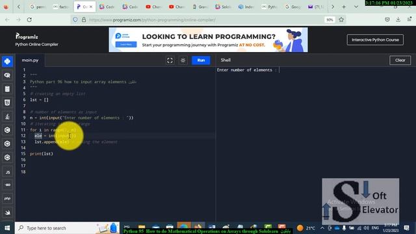Go back in browser history
This screenshot has width=416, height=234.
coord(7,19)
